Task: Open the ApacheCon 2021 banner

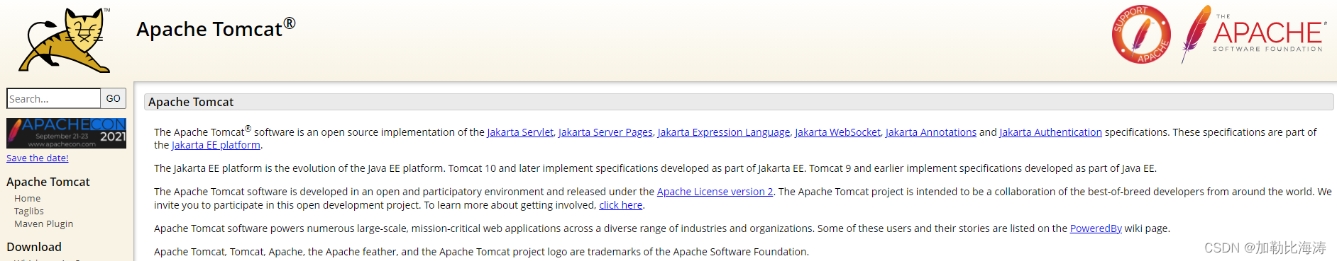Action: (x=66, y=133)
